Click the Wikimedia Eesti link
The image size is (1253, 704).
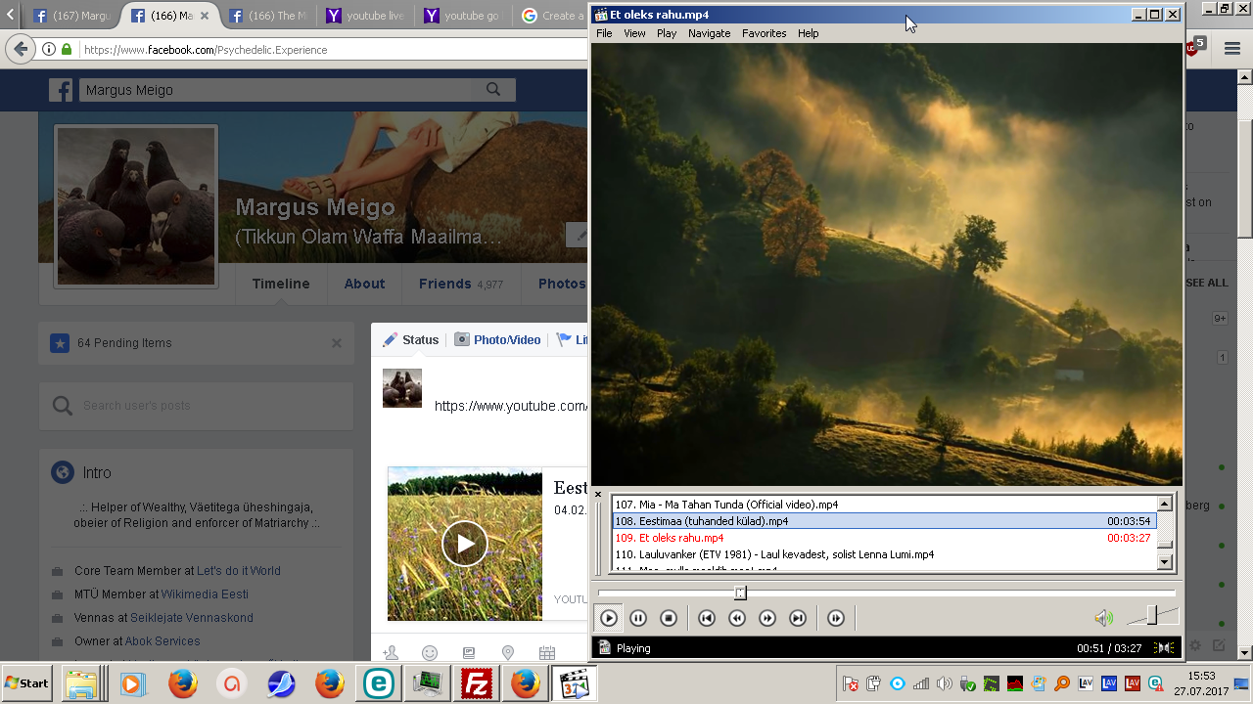205,594
